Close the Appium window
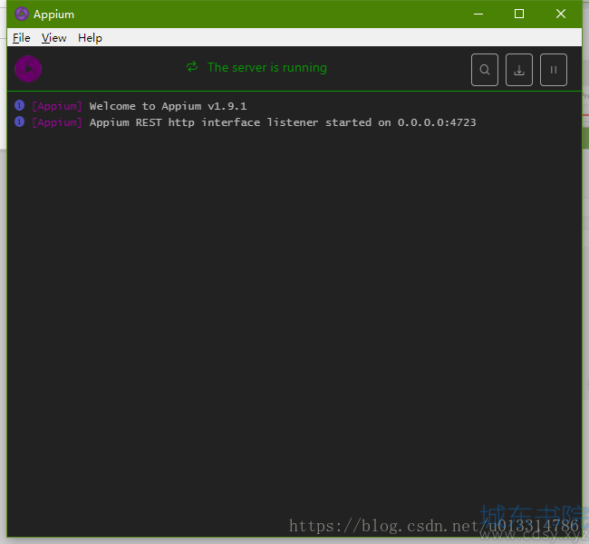 [x=560, y=14]
